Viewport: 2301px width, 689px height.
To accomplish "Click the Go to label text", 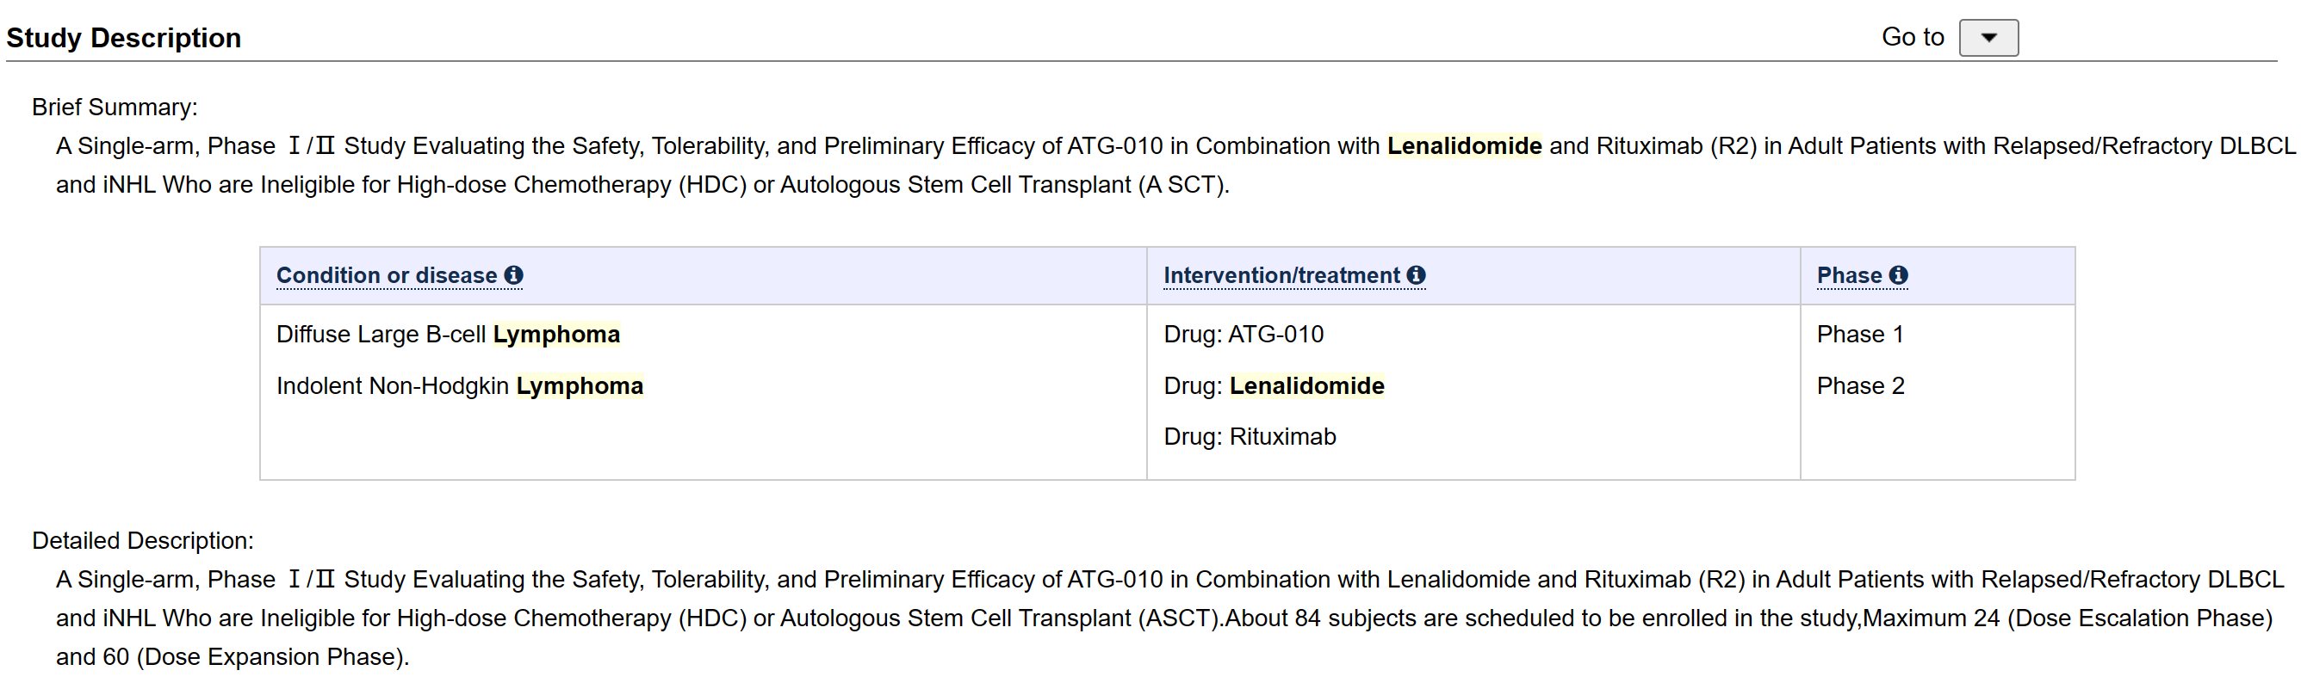I will coord(1913,37).
